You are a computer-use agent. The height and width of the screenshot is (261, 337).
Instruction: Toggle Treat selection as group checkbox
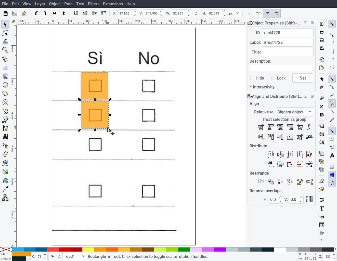pyautogui.click(x=311, y=120)
